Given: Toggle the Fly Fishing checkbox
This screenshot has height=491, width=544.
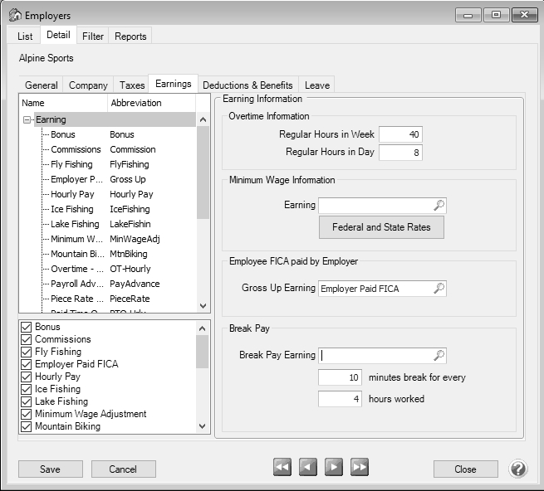Looking at the screenshot, I should [x=26, y=352].
